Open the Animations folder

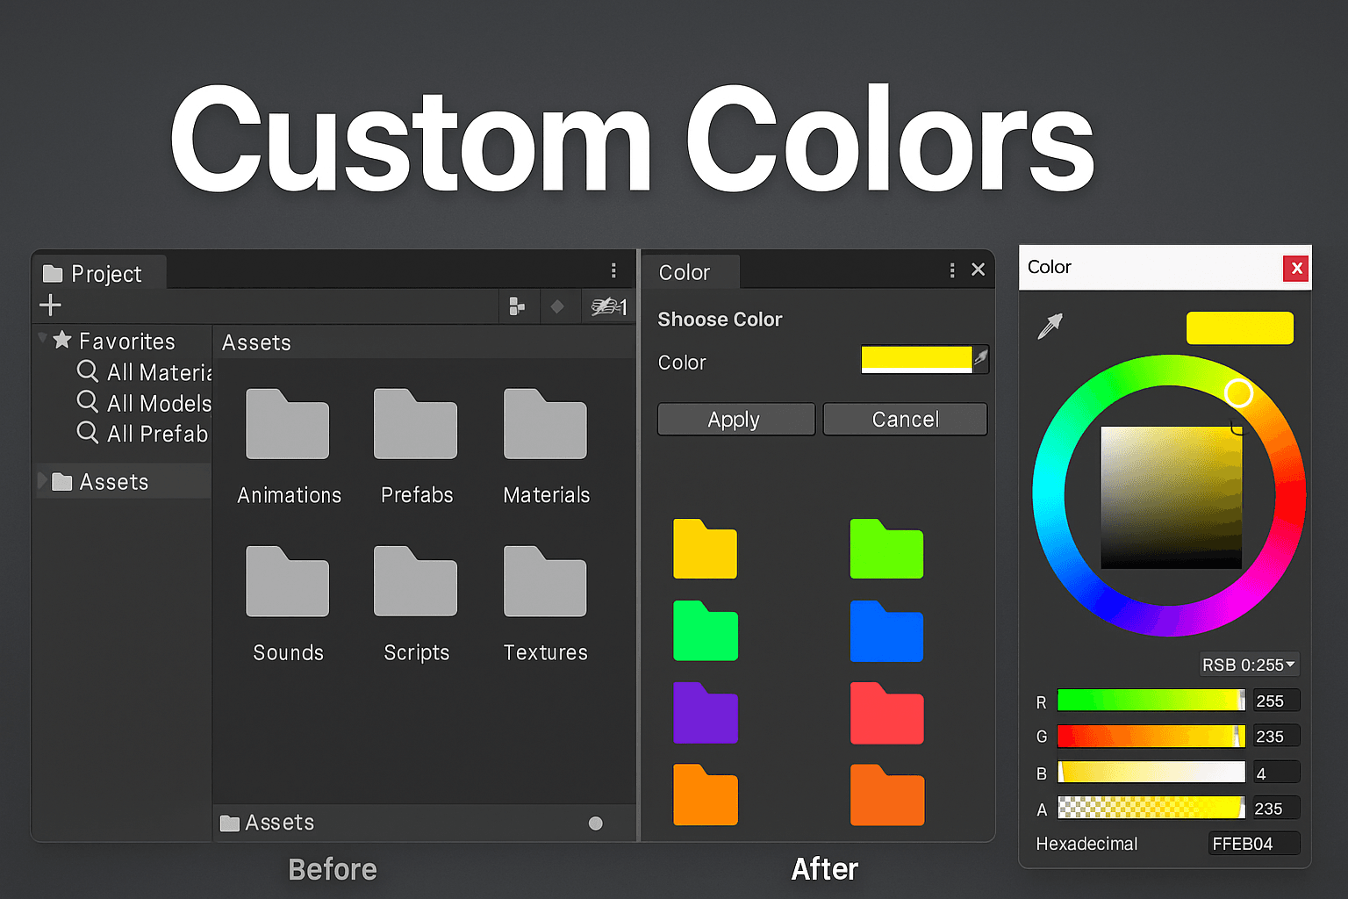288,424
